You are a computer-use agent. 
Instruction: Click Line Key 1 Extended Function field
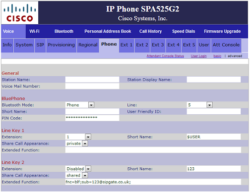tap(153, 150)
